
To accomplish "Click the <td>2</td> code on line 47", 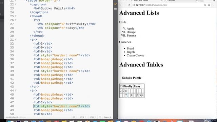I will [x=43, y=102].
